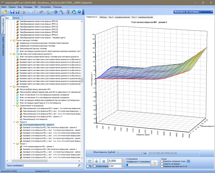Click the save-with-checkmark floppy disk icon

click(18, 12)
